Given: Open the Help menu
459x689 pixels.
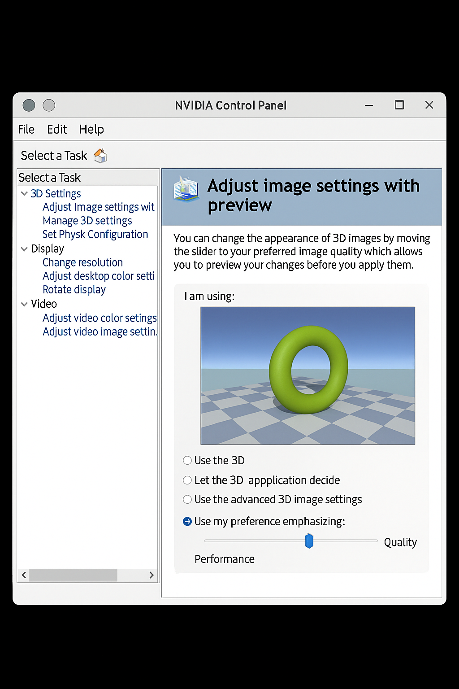Looking at the screenshot, I should (x=91, y=129).
